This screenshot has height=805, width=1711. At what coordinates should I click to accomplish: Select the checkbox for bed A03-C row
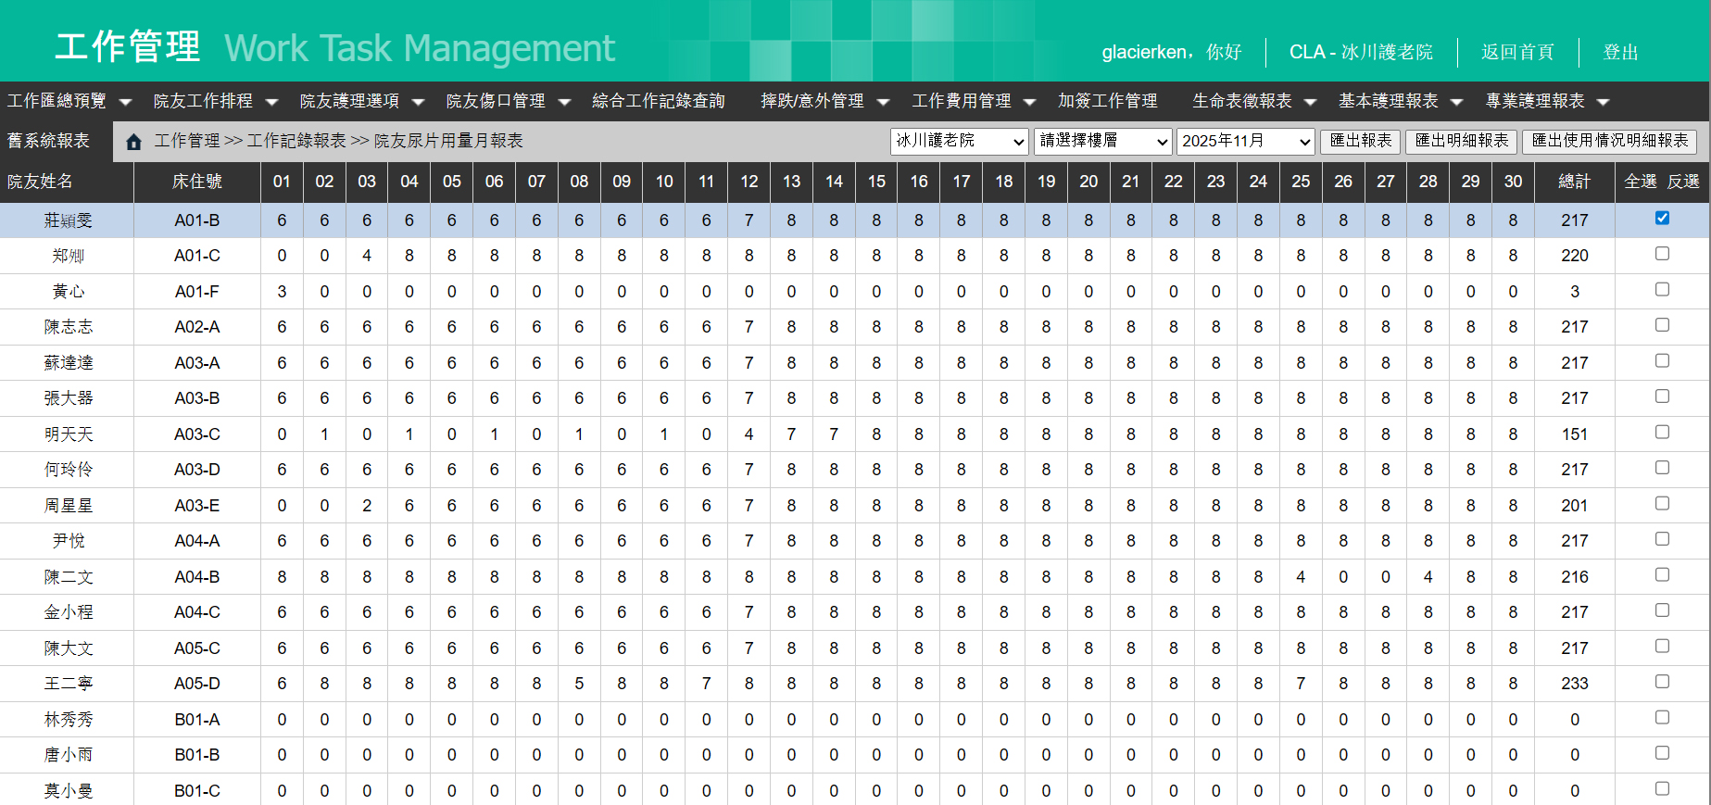point(1662,433)
